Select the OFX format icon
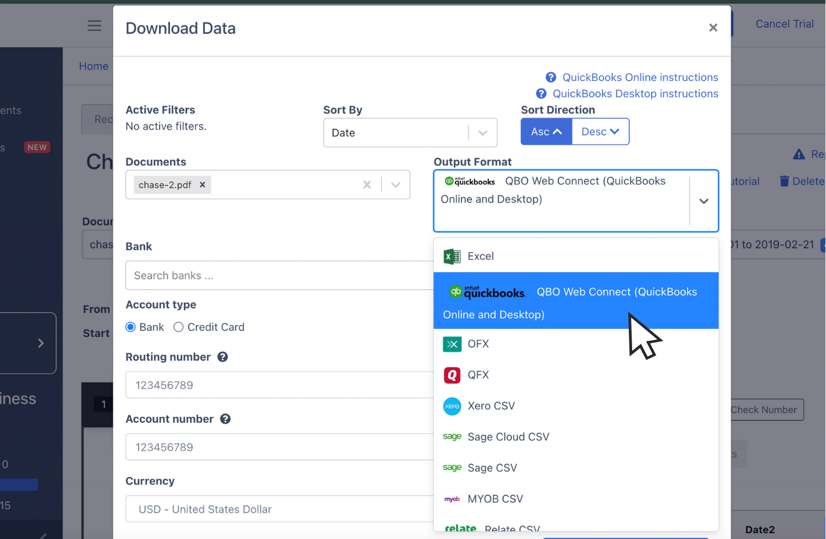 pyautogui.click(x=452, y=344)
